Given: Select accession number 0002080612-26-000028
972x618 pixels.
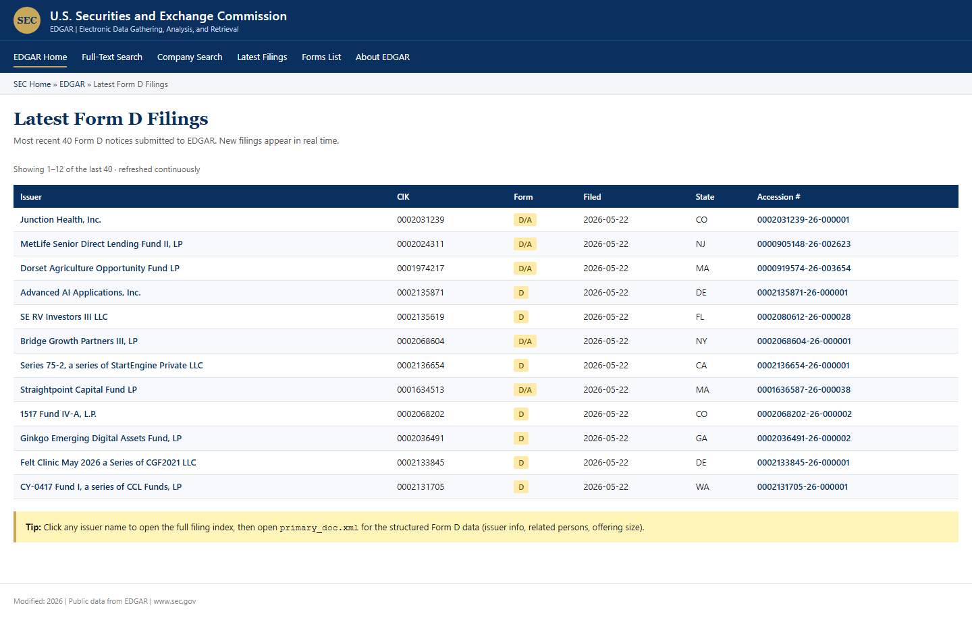Looking at the screenshot, I should tap(804, 317).
